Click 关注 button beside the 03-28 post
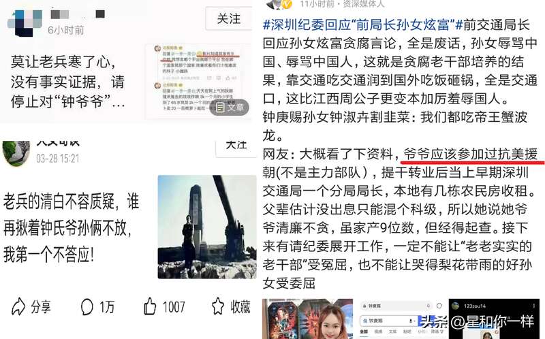This screenshot has width=545, height=339. point(236,146)
